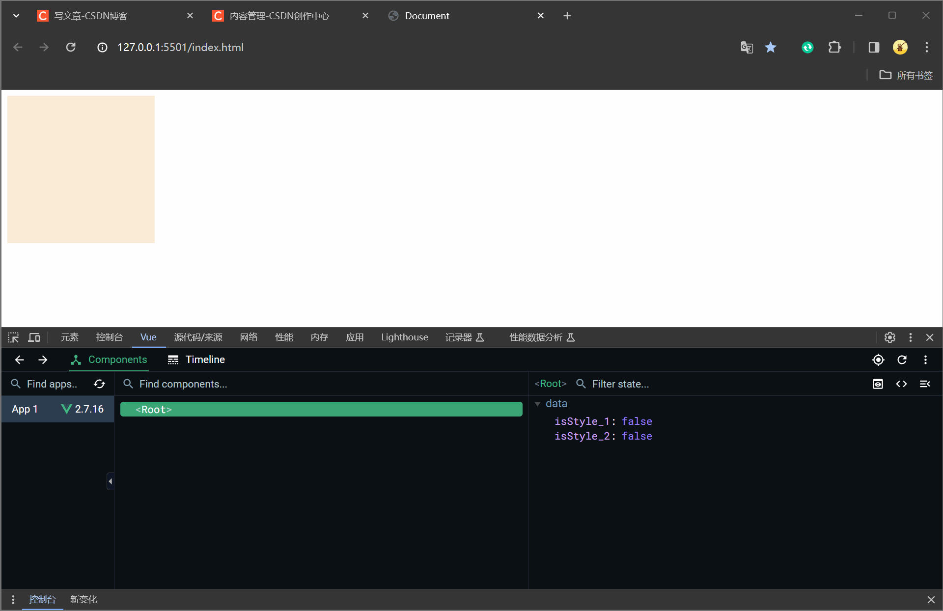
Task: Select the 控制台 tab at bottom
Action: tap(42, 599)
